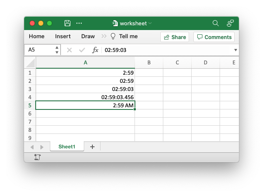The width and height of the screenshot is (263, 194).
Task: Add a new sheet with plus button
Action: (x=92, y=147)
